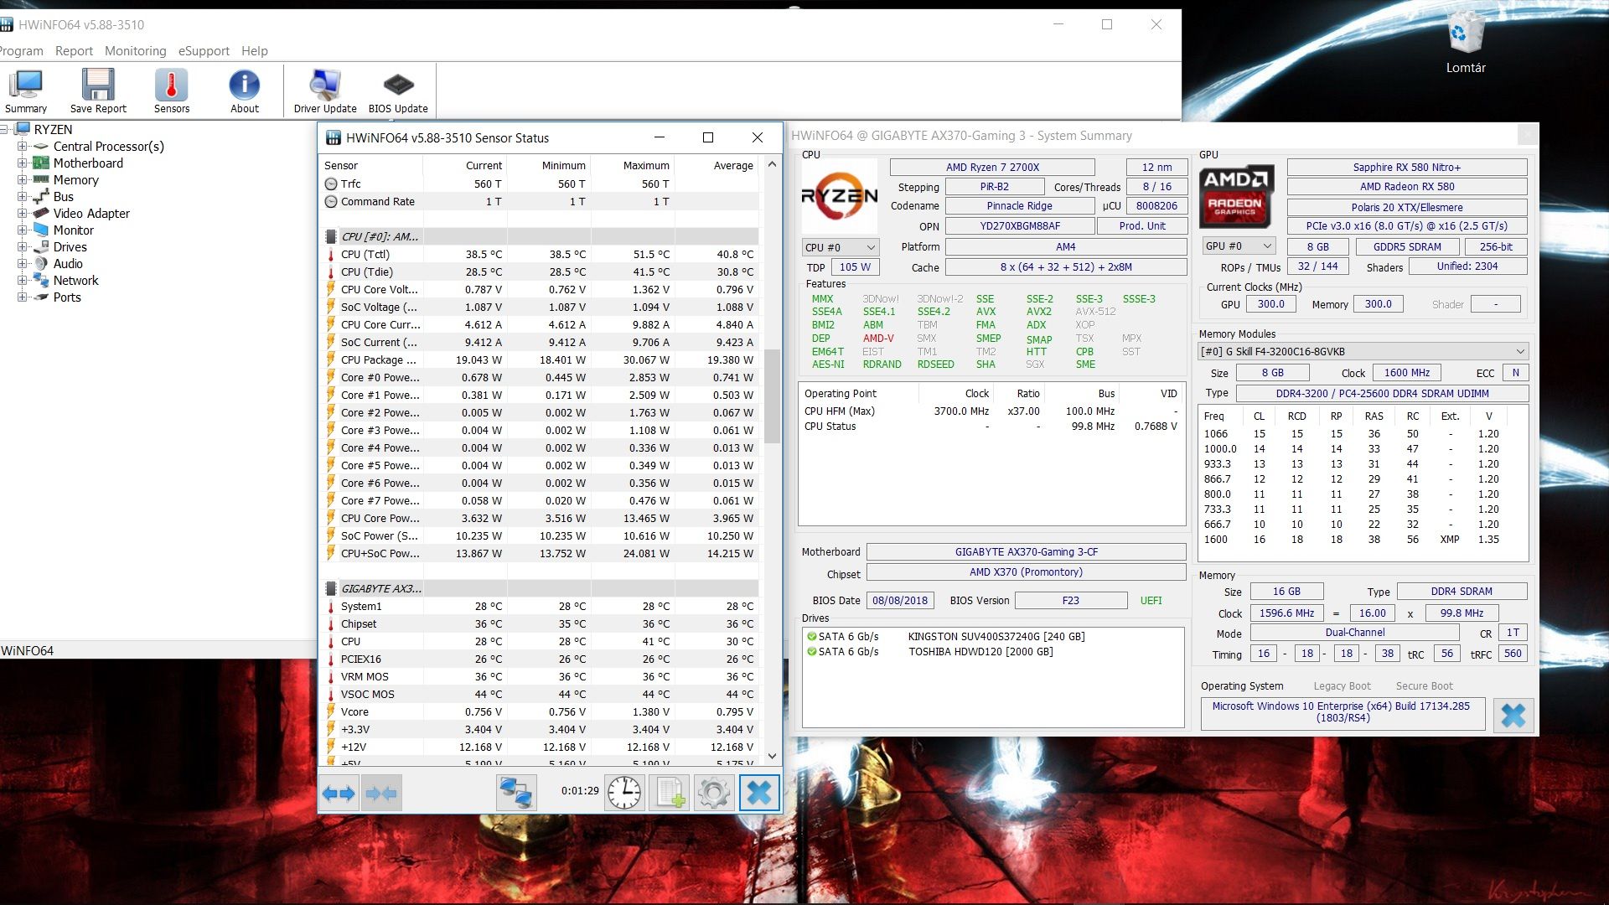
Task: Open the Monitoring menu
Action: (x=135, y=50)
